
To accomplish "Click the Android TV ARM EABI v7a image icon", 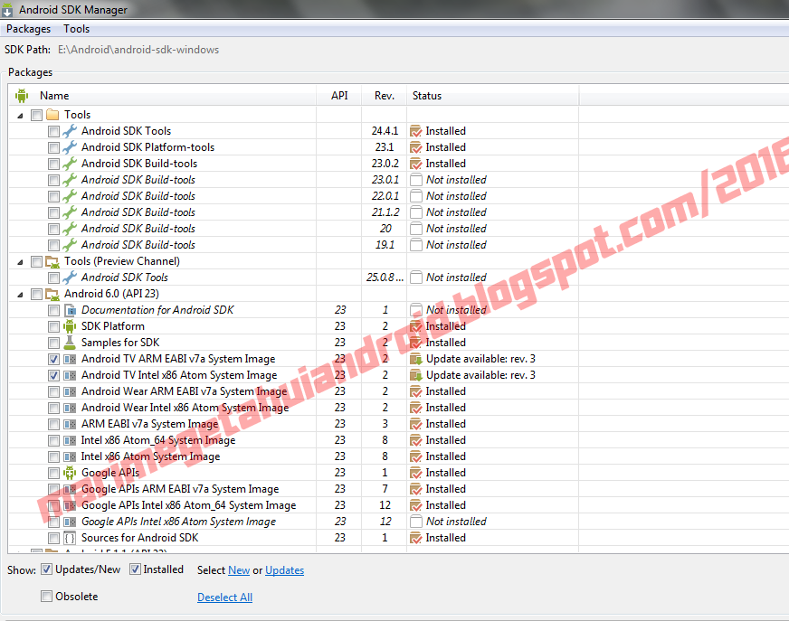I will tap(70, 360).
